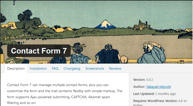Click Mount Fuji in the banner image

[x=106, y=25]
